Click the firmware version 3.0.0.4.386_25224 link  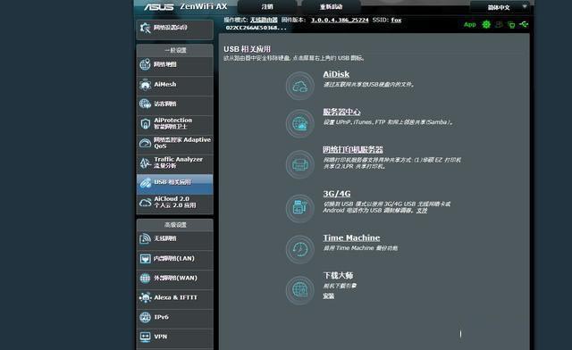[x=340, y=20]
